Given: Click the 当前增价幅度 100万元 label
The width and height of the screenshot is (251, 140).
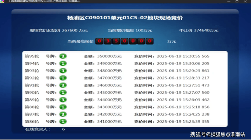Looking at the screenshot, I should tap(126, 30).
